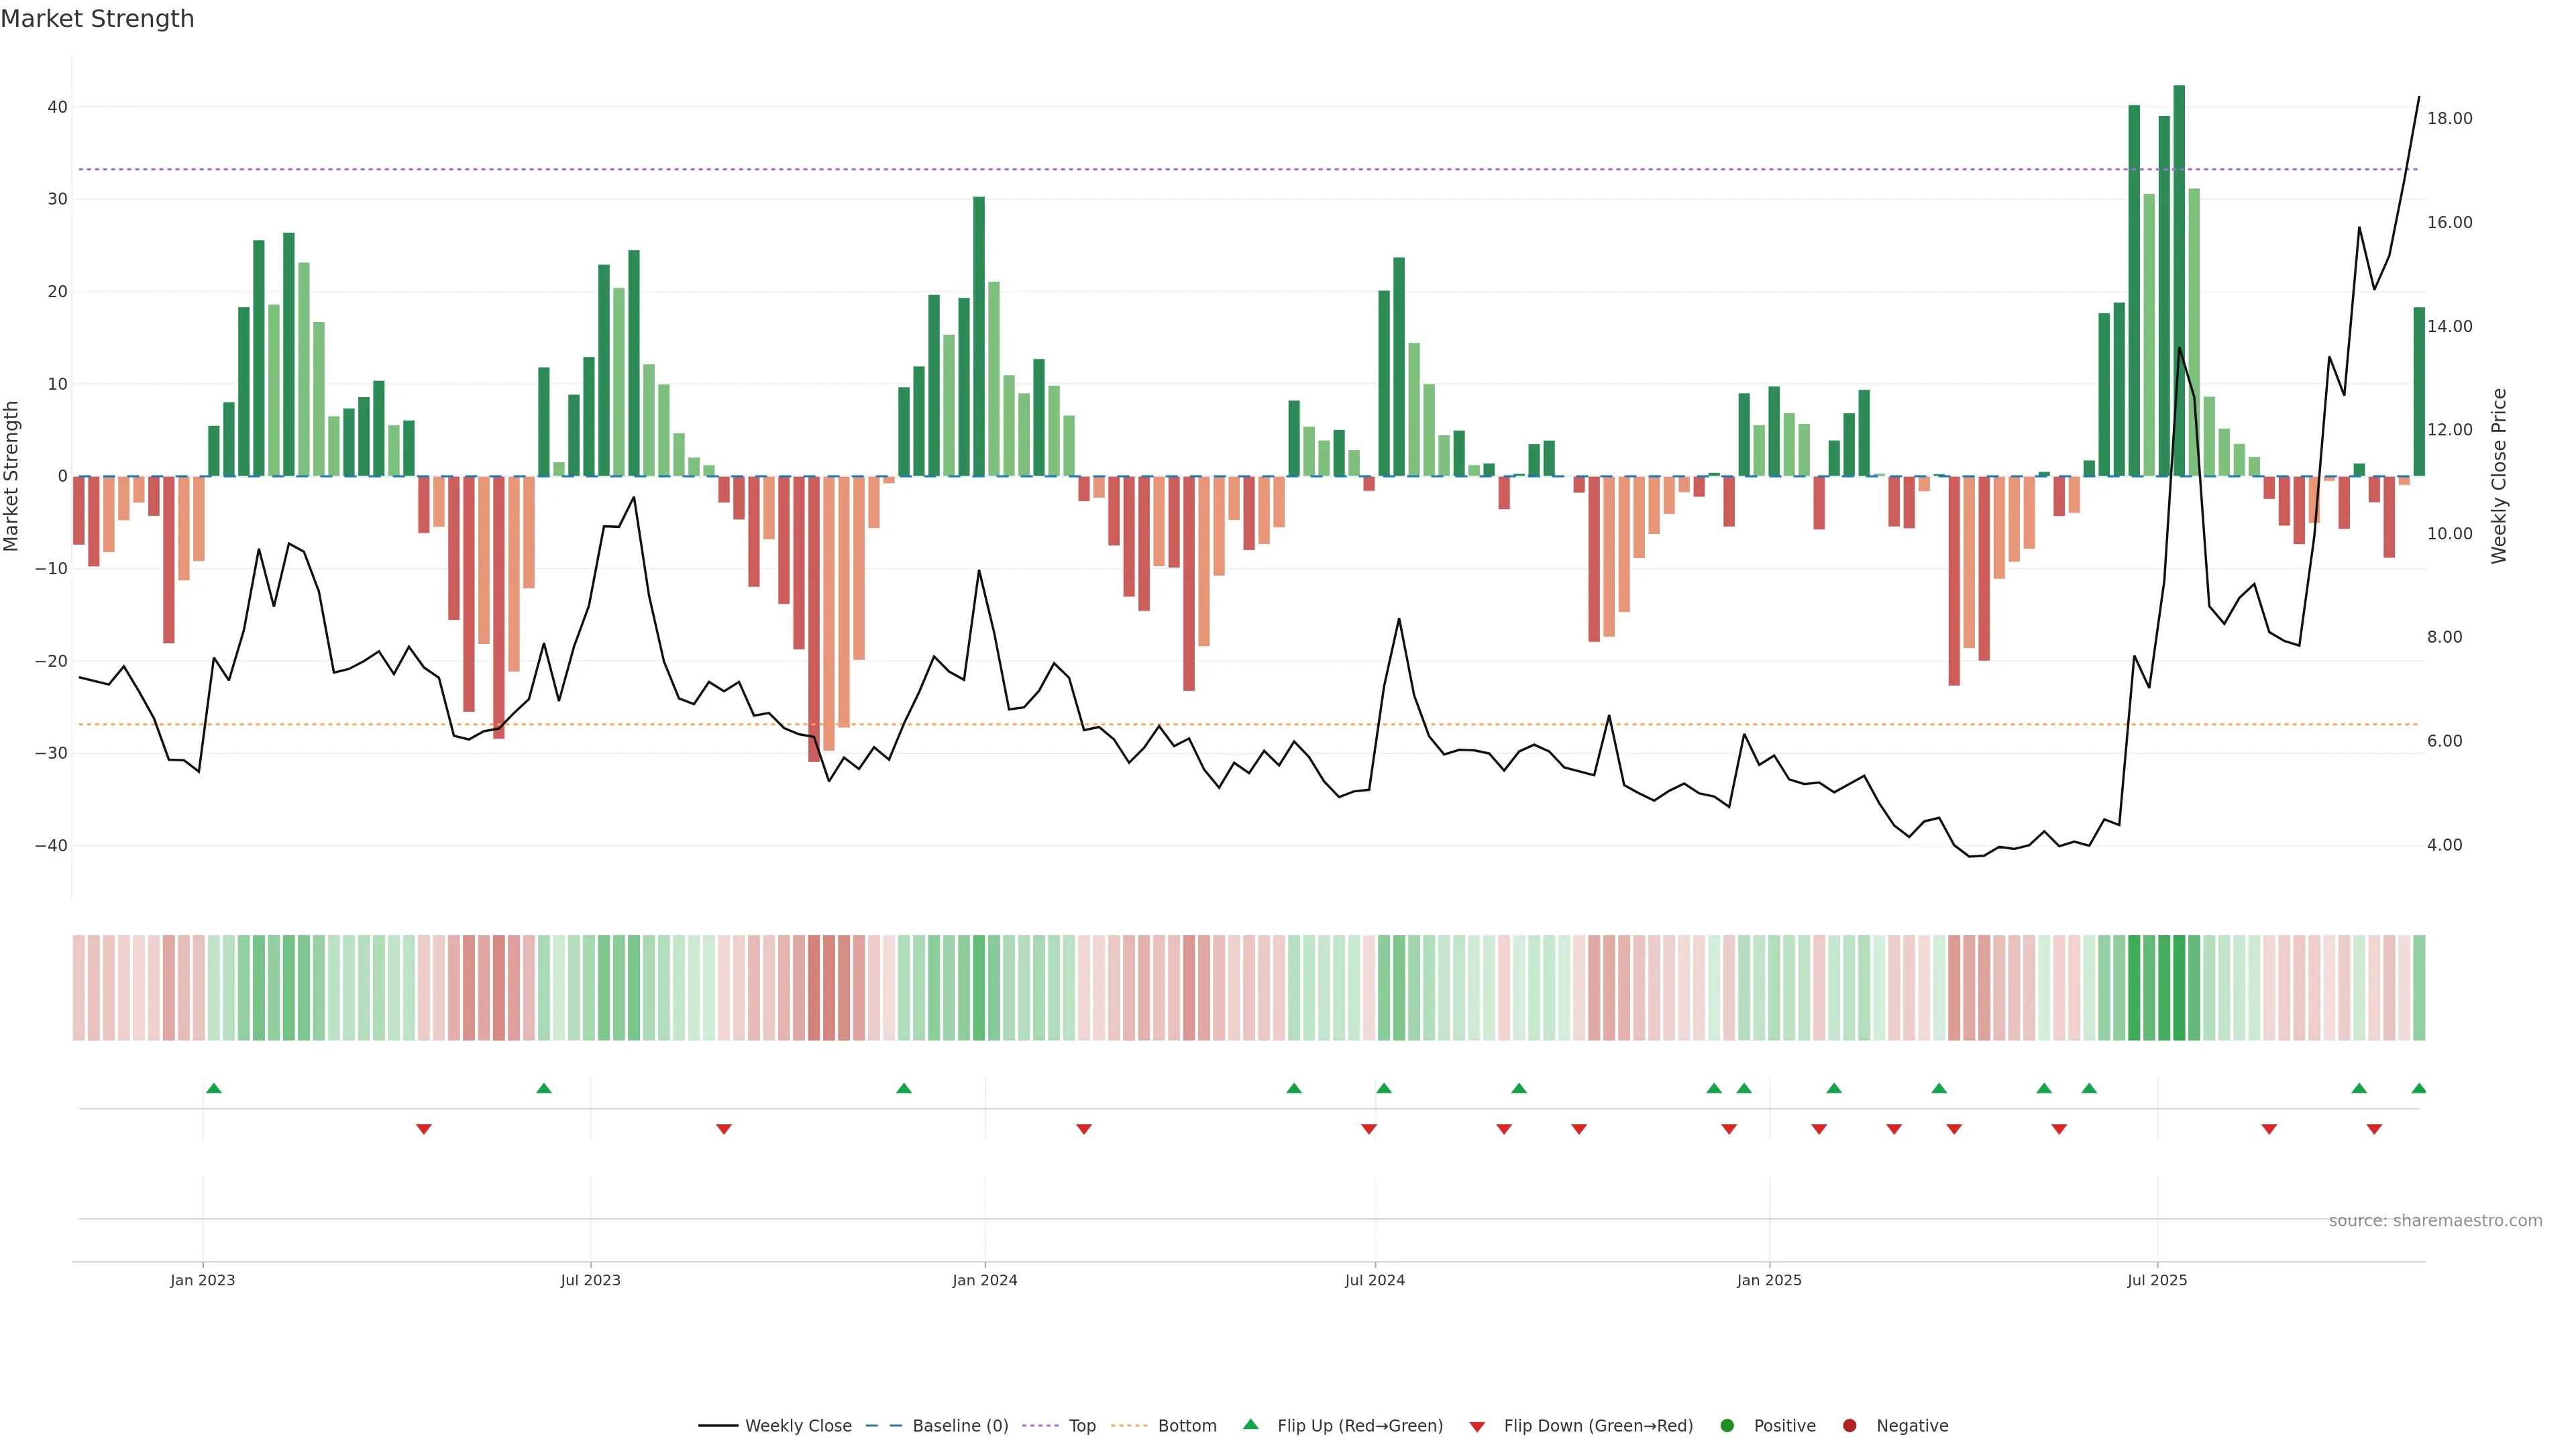Image resolution: width=2576 pixels, height=1449 pixels.
Task: Click the Market Strength chart title
Action: coord(97,19)
